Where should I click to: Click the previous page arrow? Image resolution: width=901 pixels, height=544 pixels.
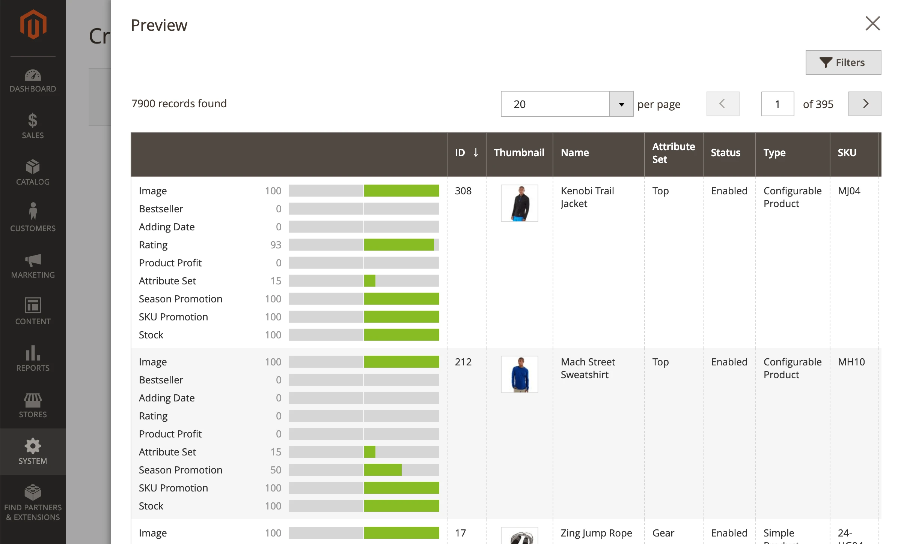click(723, 104)
